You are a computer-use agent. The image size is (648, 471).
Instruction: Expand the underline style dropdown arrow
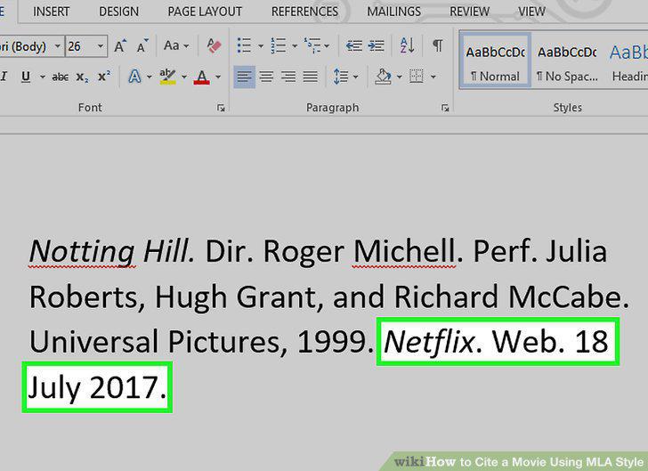[x=42, y=77]
